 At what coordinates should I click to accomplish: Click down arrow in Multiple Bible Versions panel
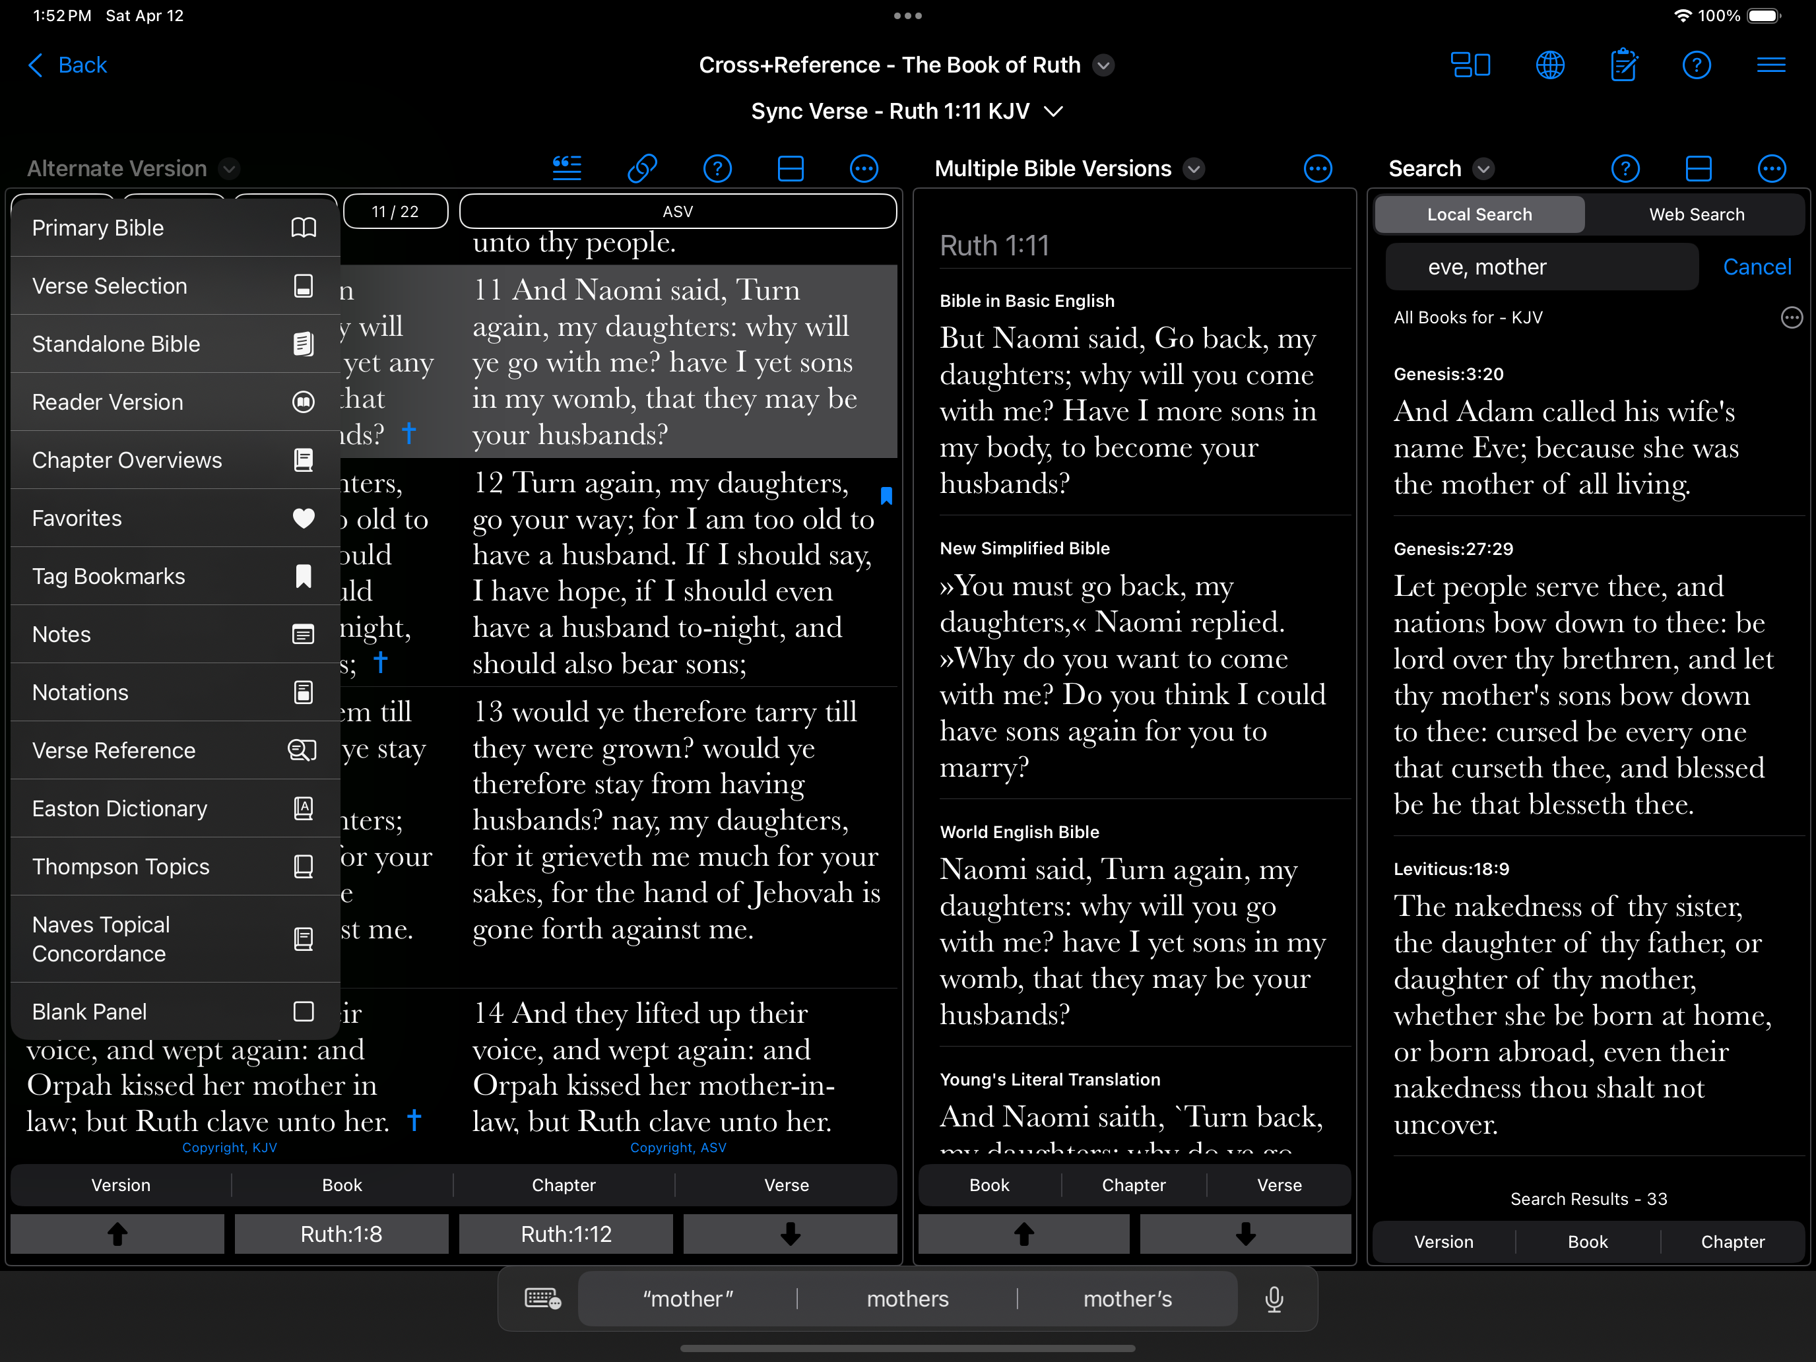[x=1245, y=1233]
